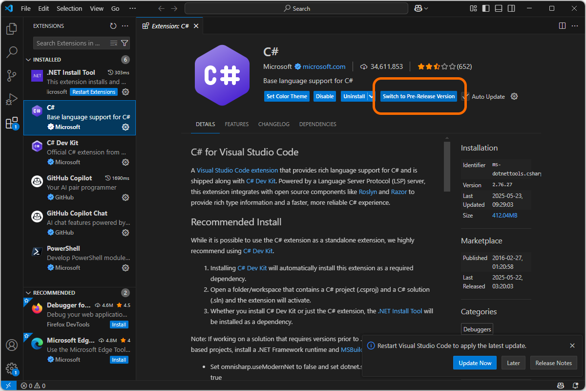Viewport: 586px width, 391px height.
Task: Click the Search box in the title bar
Action: pos(296,8)
